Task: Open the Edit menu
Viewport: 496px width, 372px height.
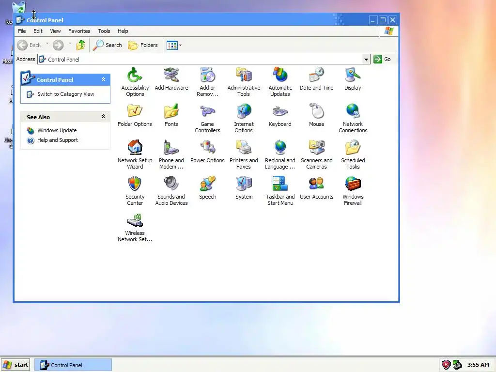Action: tap(38, 31)
